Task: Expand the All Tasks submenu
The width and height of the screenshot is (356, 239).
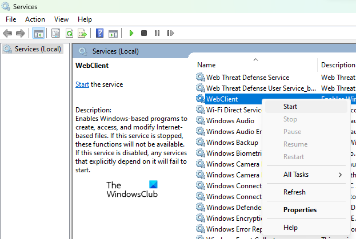Action: 306,175
